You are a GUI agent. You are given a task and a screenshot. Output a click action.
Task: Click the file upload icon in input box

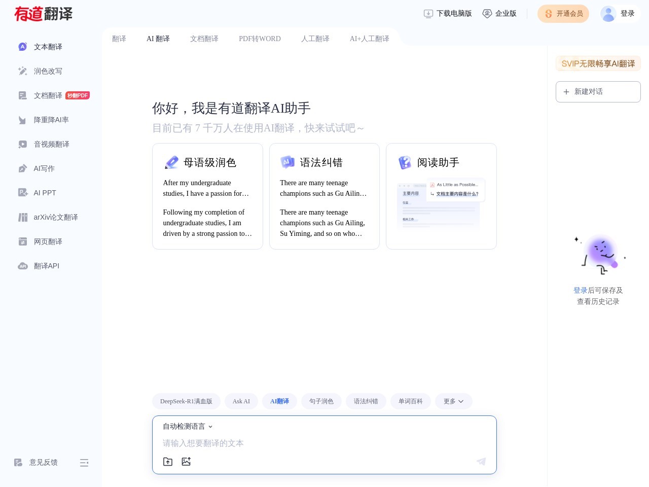coord(168,462)
